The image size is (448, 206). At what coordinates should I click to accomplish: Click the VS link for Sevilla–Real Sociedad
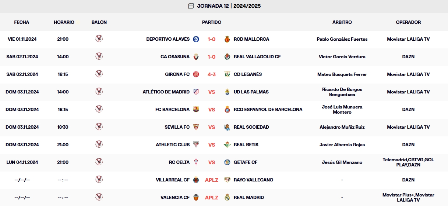click(212, 127)
